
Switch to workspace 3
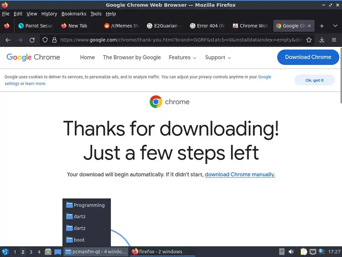31,252
